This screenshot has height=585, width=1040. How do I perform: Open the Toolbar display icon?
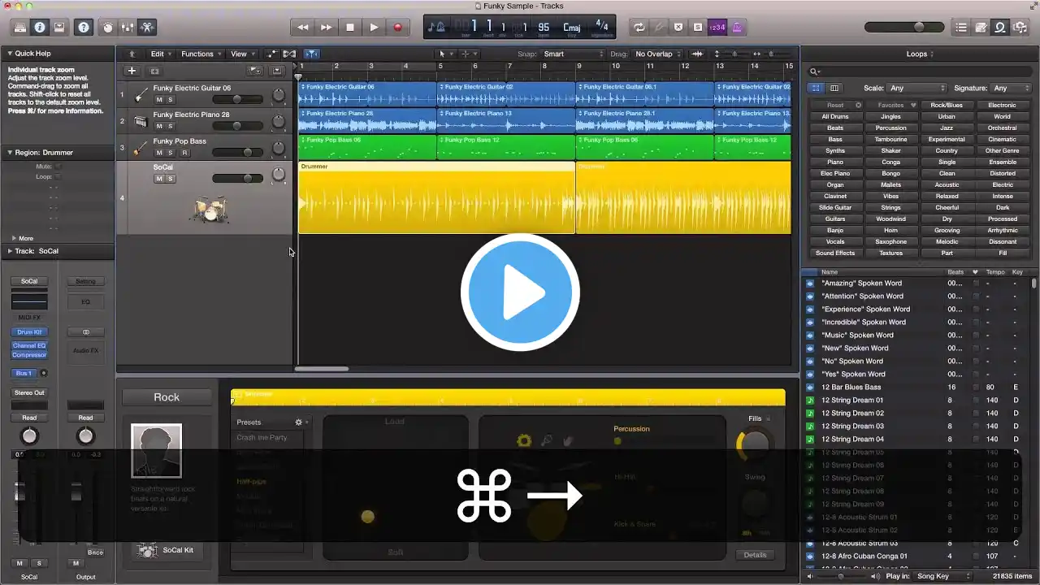click(x=59, y=27)
